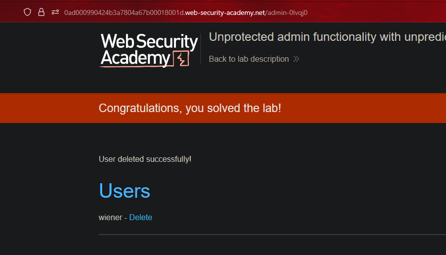
Task: Open site security padlock info
Action: point(41,12)
